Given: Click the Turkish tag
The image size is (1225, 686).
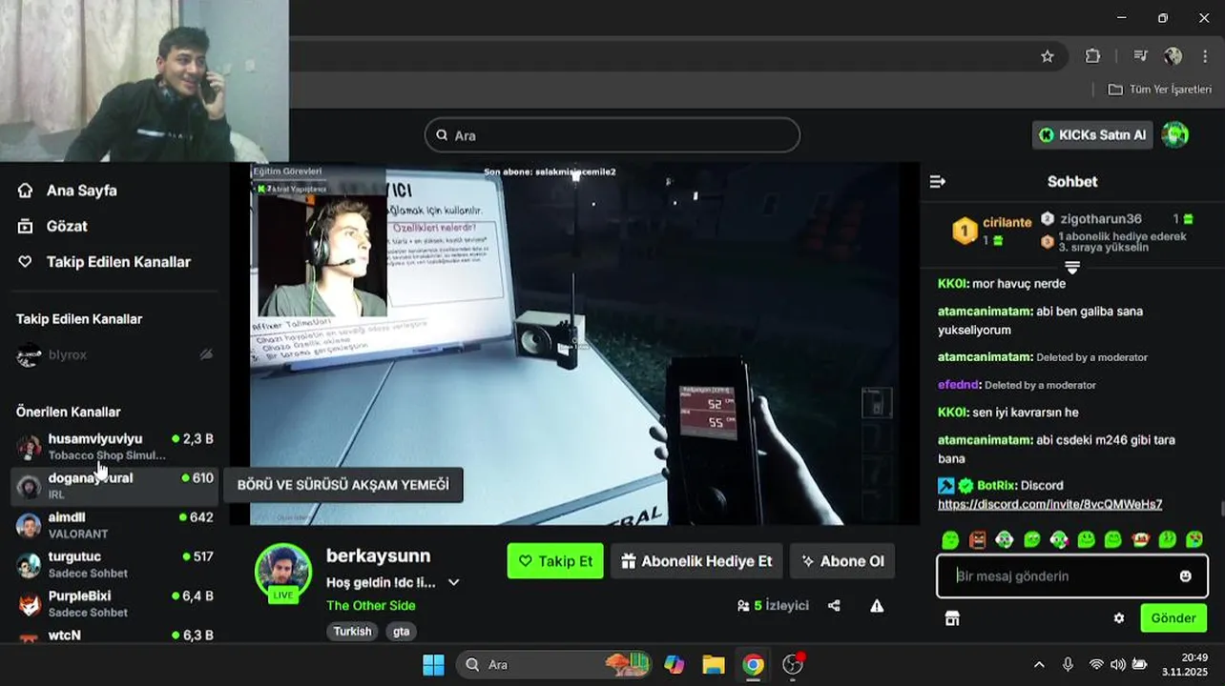Looking at the screenshot, I should [x=352, y=632].
